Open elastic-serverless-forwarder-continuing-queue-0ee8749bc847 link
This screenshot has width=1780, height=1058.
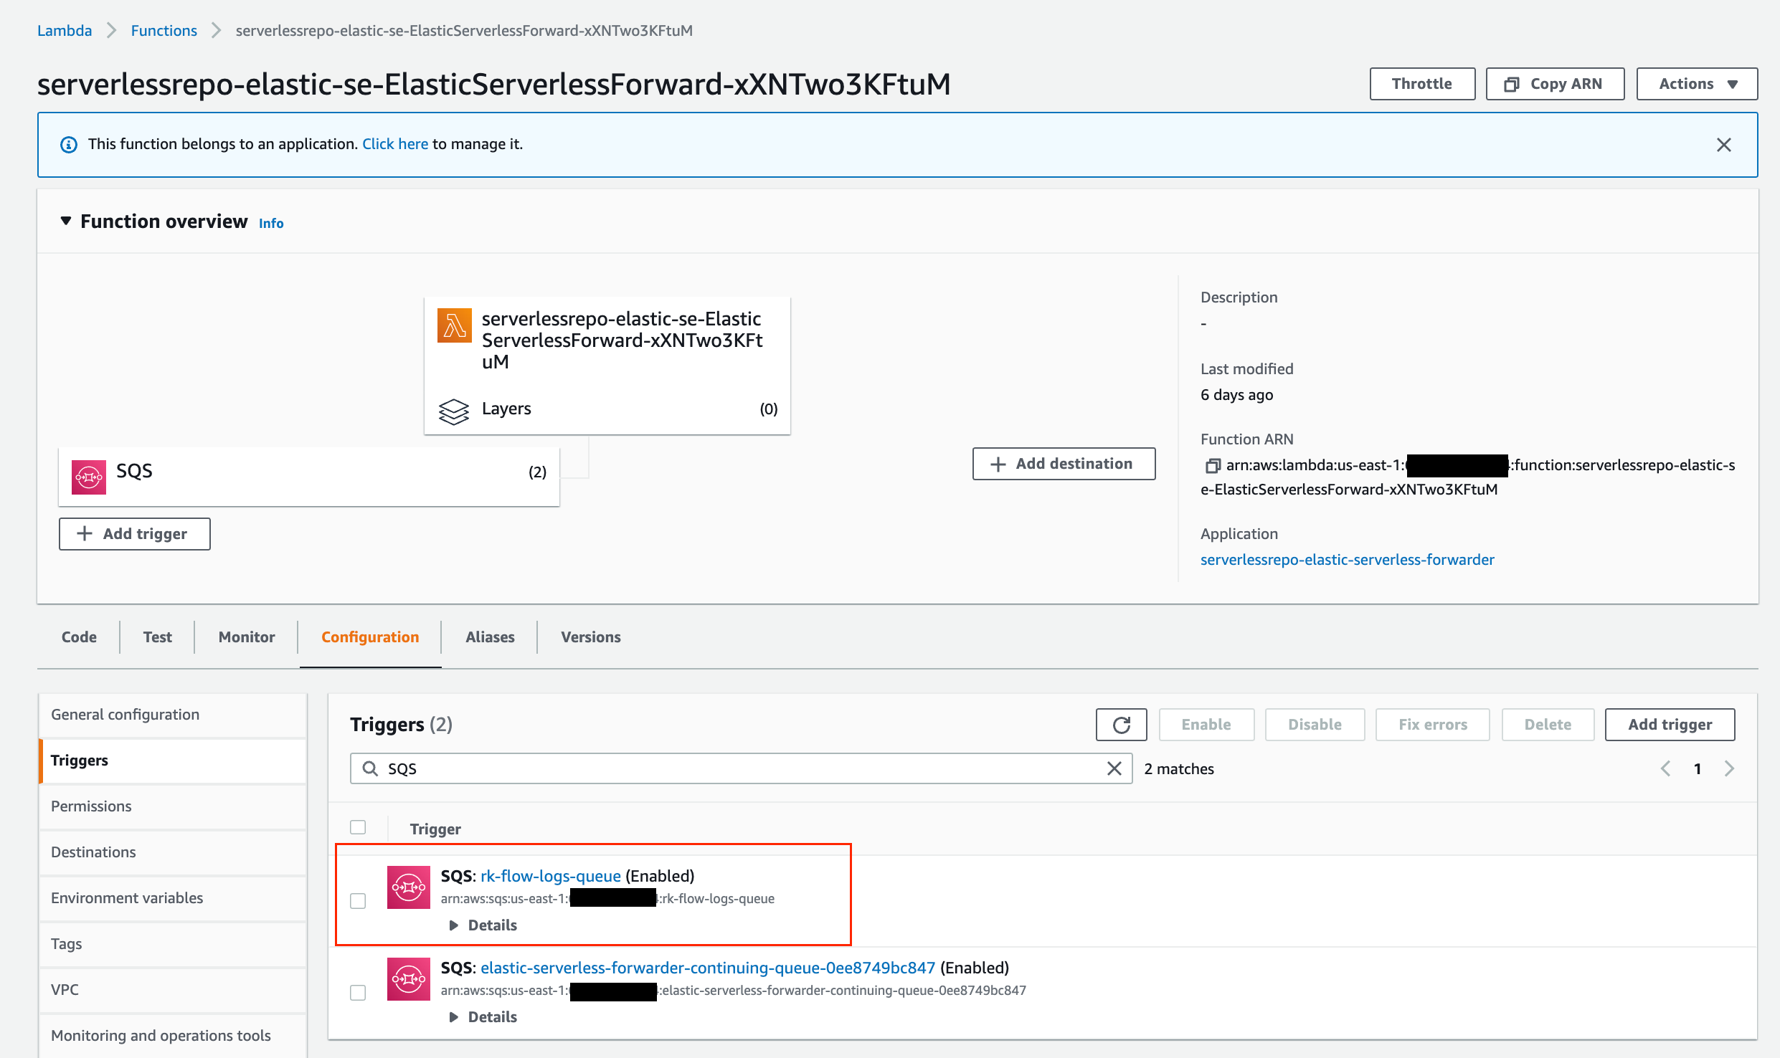tap(708, 968)
